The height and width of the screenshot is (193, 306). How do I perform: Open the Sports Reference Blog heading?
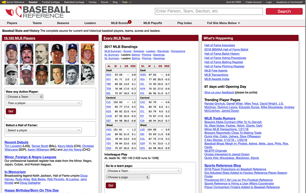[222, 165]
